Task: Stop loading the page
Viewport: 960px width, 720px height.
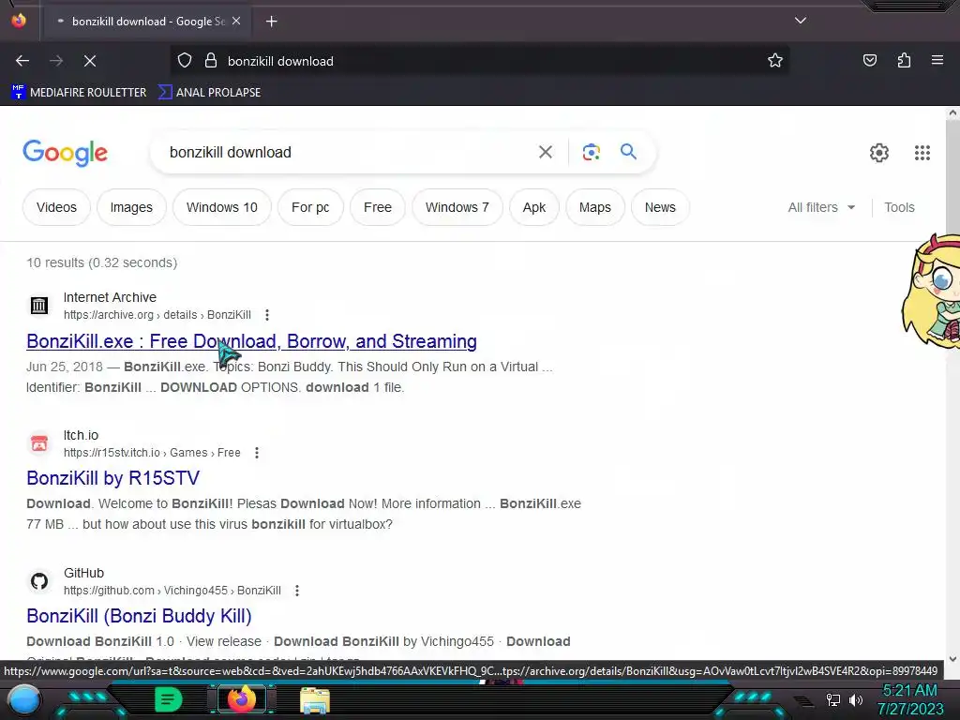Action: [89, 61]
